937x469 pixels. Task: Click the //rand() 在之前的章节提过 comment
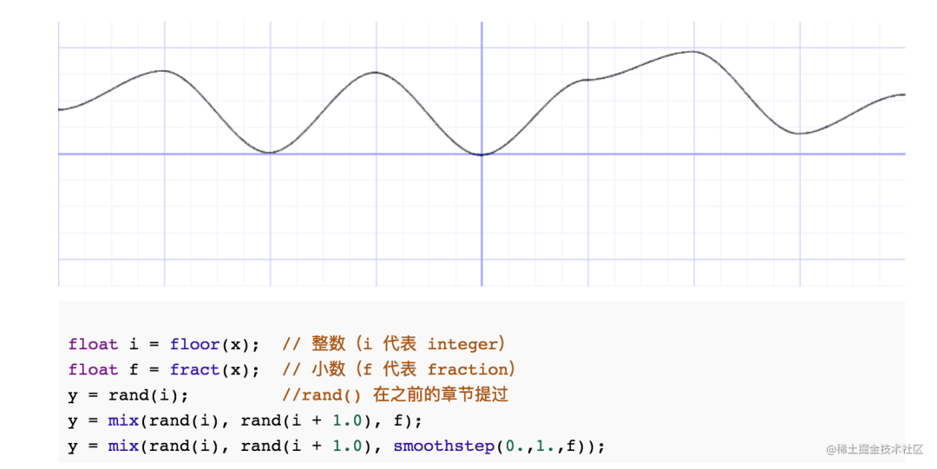[395, 395]
